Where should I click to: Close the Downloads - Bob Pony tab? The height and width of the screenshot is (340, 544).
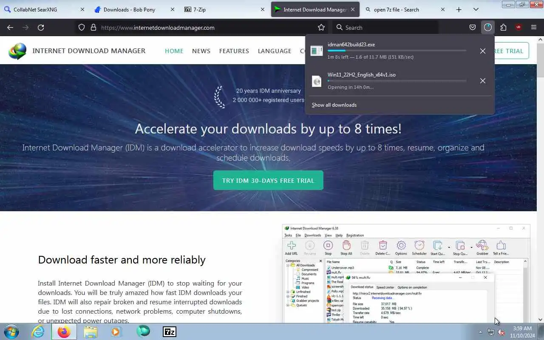[172, 9]
